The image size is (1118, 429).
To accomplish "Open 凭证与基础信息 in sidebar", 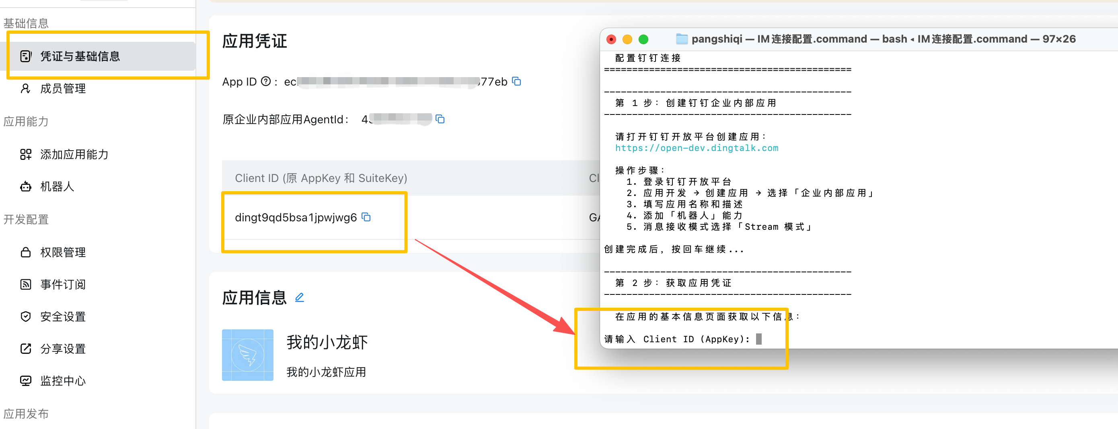I will pyautogui.click(x=80, y=56).
